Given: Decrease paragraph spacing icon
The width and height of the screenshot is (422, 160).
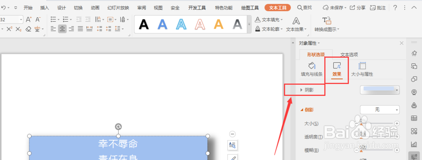Looking at the screenshot, I should pyautogui.click(x=109, y=29).
